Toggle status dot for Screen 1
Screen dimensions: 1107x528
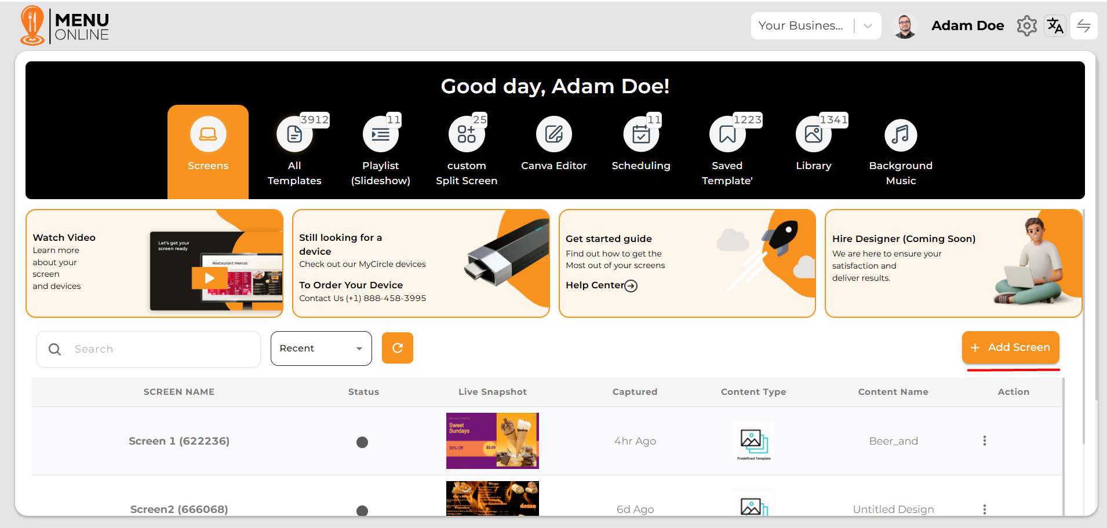(x=362, y=442)
